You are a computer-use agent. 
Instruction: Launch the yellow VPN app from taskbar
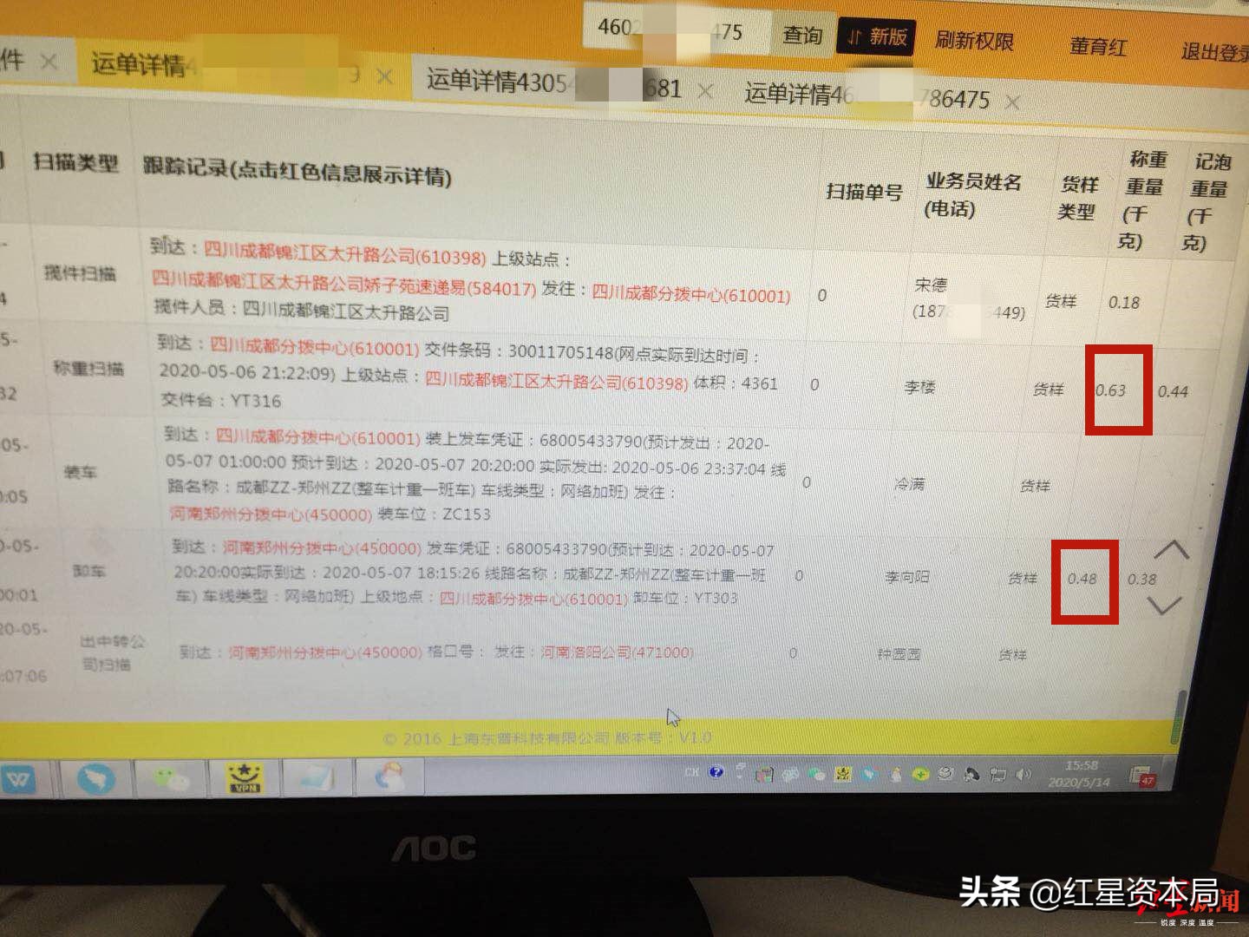point(244,778)
